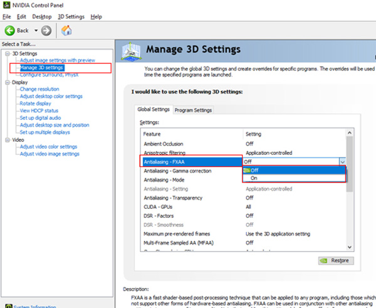The height and width of the screenshot is (308, 376).
Task: Select Adjust video color settings
Action: click(51, 147)
